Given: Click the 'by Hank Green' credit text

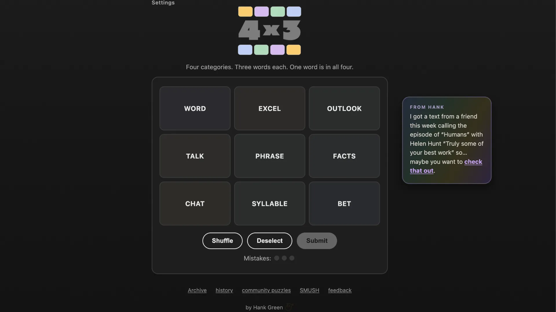Looking at the screenshot, I should click(264, 307).
